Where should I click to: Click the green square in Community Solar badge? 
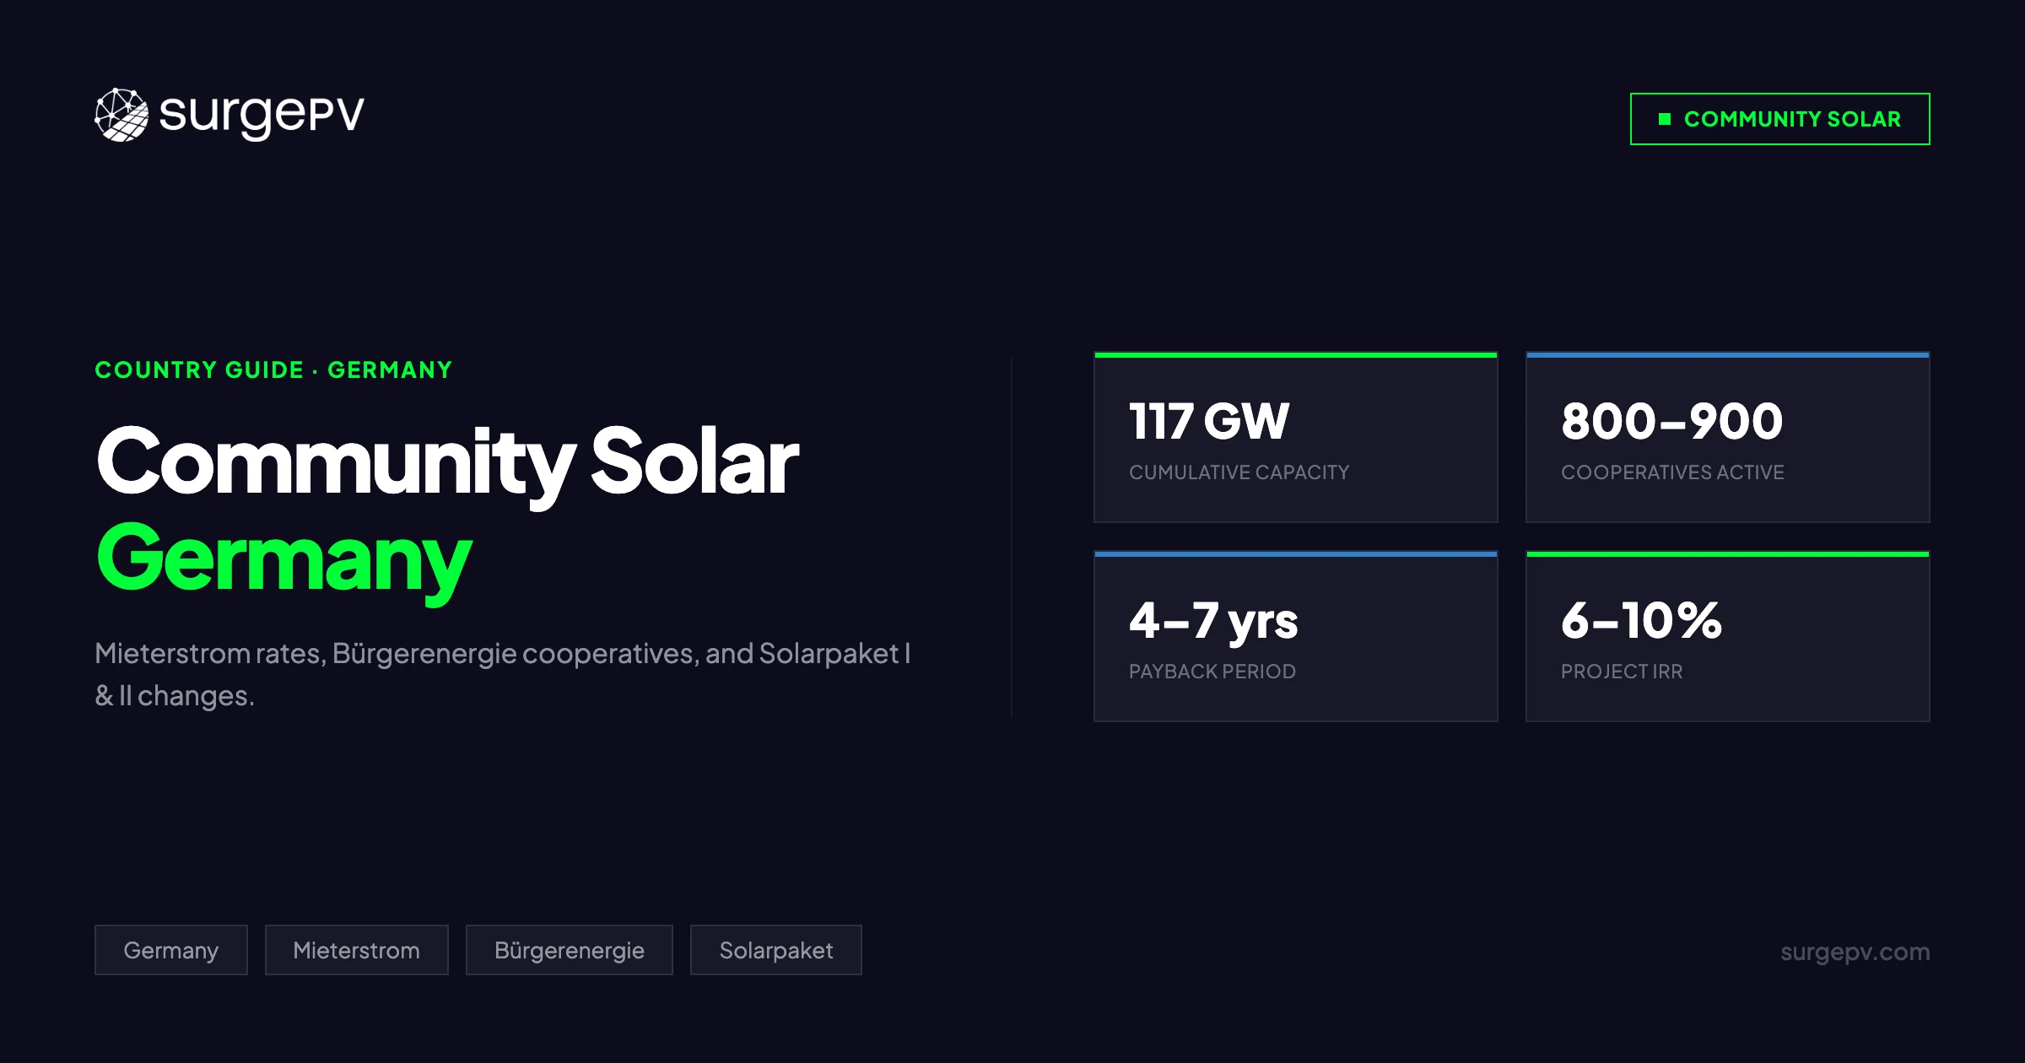(x=1665, y=119)
